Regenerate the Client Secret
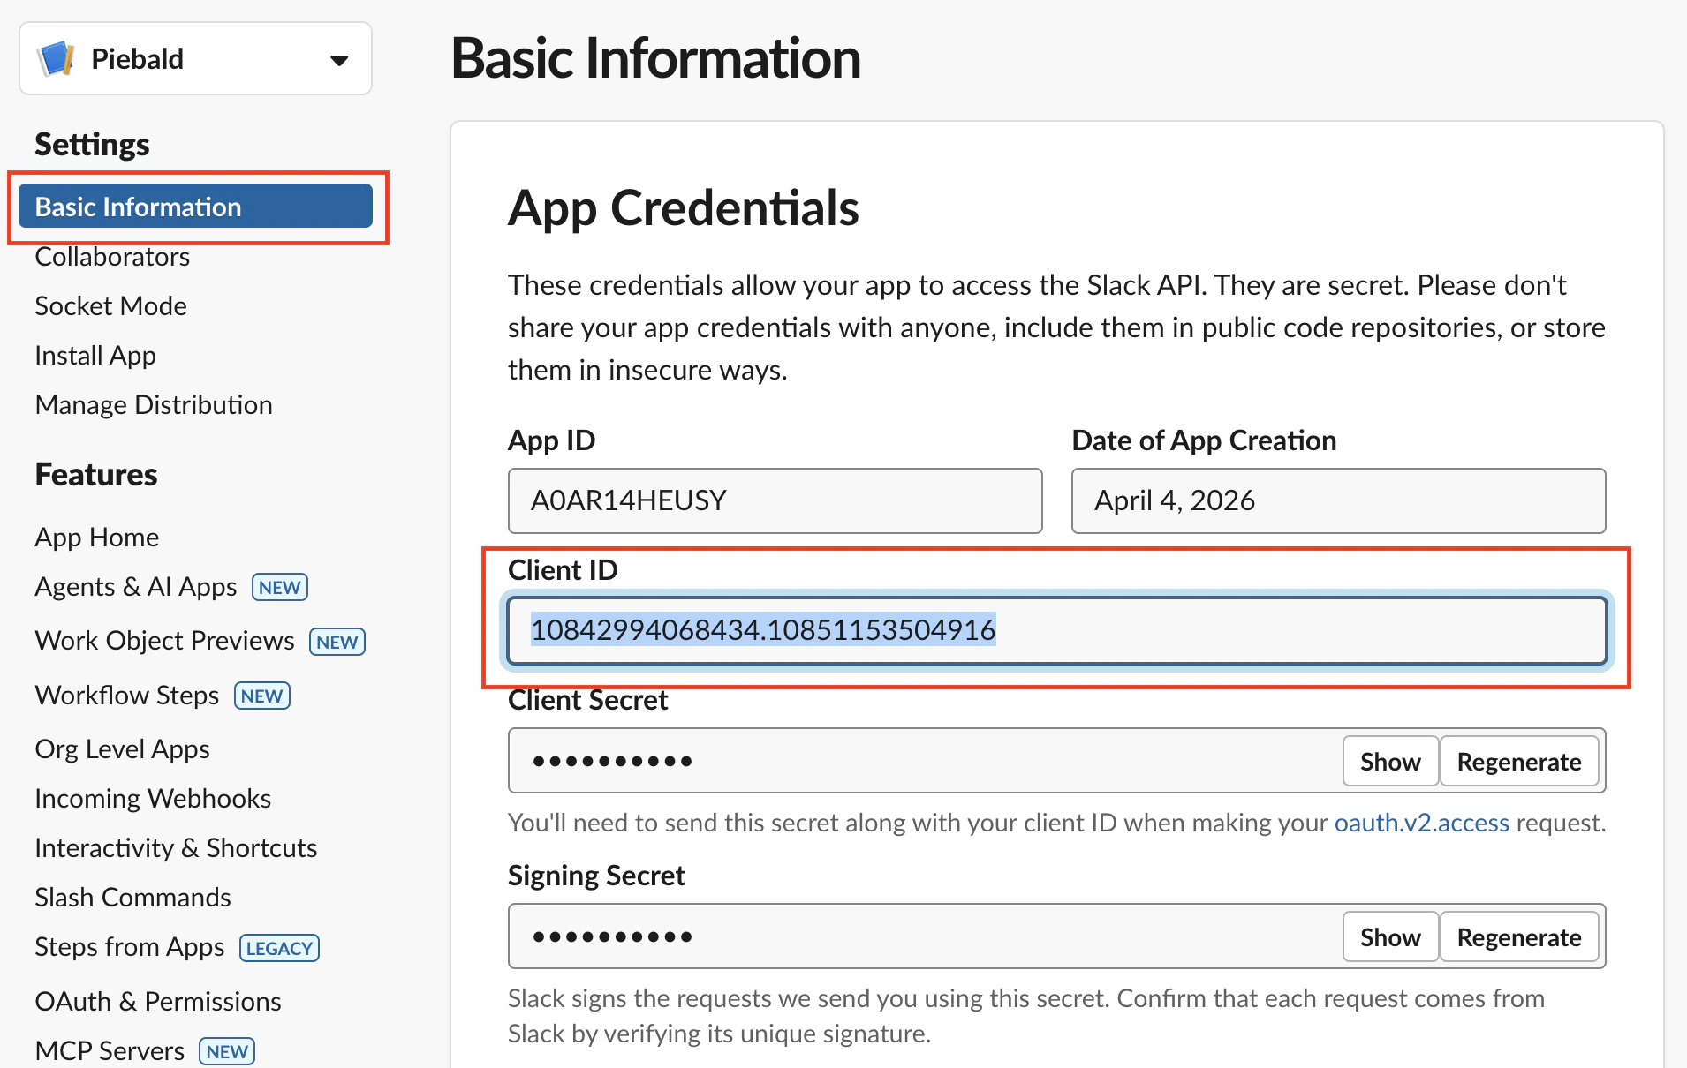 pyautogui.click(x=1519, y=762)
